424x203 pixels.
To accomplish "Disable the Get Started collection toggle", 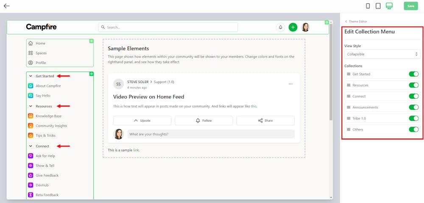I will (x=413, y=74).
